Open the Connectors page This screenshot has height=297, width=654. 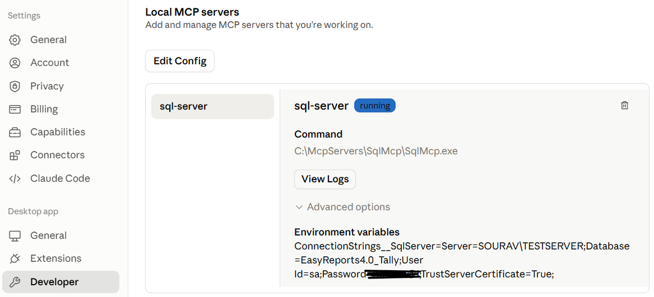[x=61, y=155]
